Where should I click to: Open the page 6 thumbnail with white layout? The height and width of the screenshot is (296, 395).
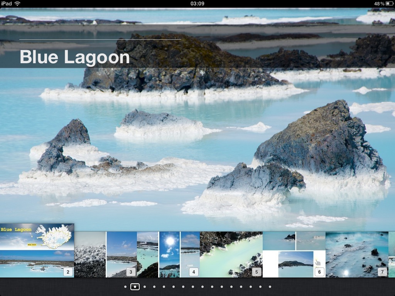294,254
